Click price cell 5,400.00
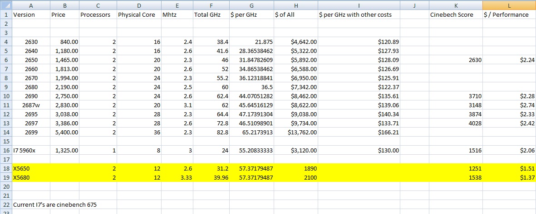 pyautogui.click(x=64, y=132)
